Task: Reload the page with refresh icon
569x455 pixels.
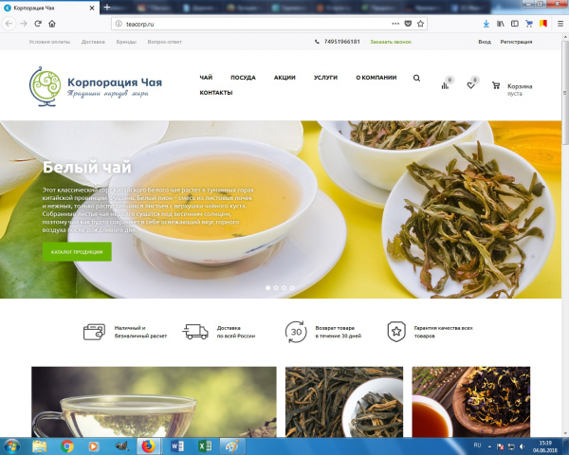Action: pos(38,24)
